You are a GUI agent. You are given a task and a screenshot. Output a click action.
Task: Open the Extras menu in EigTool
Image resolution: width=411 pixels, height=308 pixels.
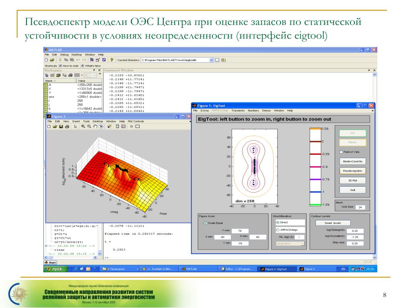[x=205, y=111]
